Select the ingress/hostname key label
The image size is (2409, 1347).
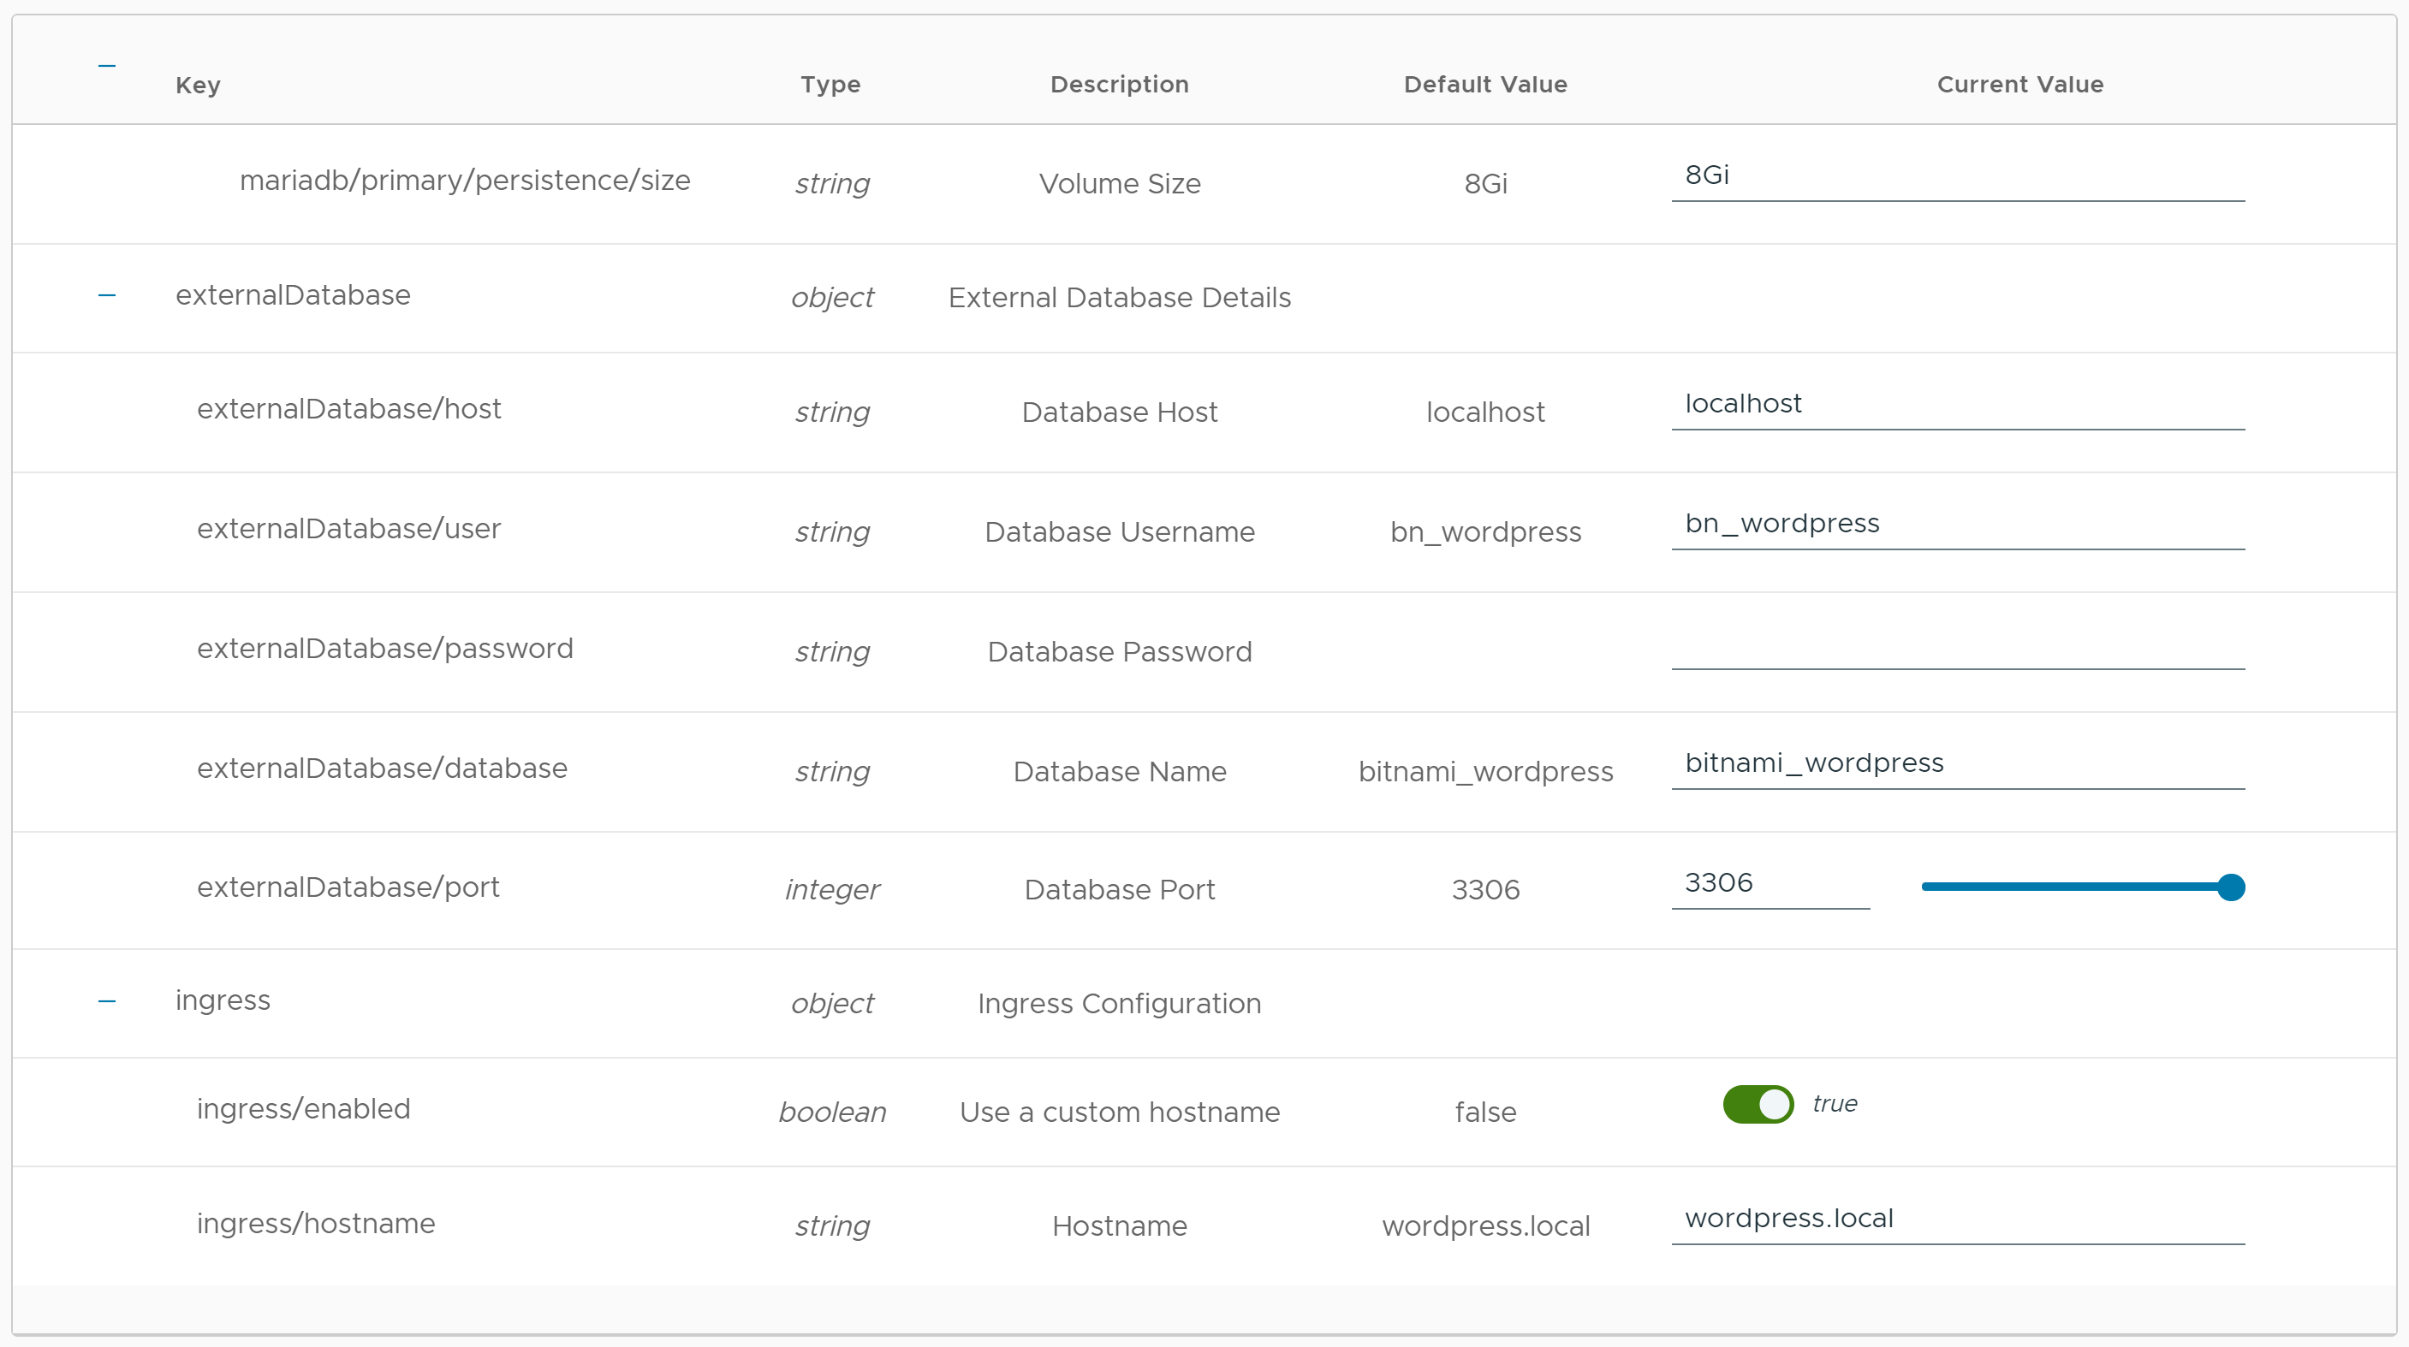(315, 1224)
